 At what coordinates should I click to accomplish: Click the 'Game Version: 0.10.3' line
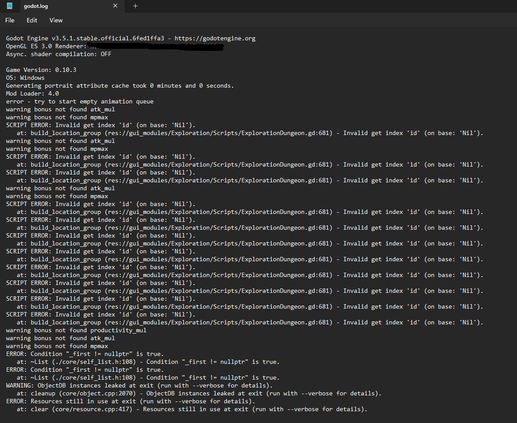41,70
